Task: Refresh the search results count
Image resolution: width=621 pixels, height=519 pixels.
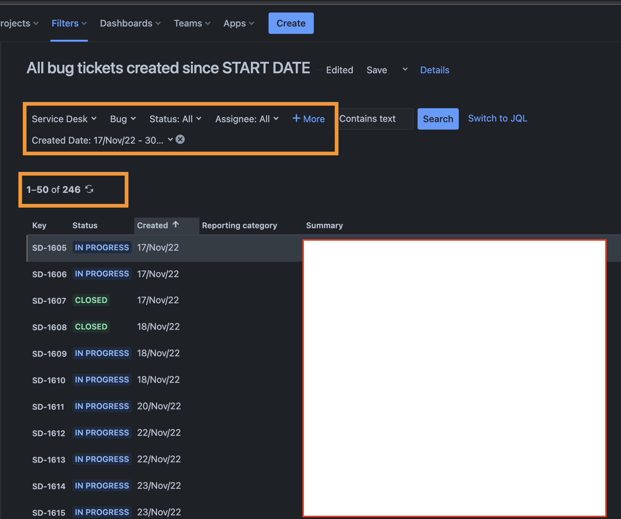Action: click(89, 189)
